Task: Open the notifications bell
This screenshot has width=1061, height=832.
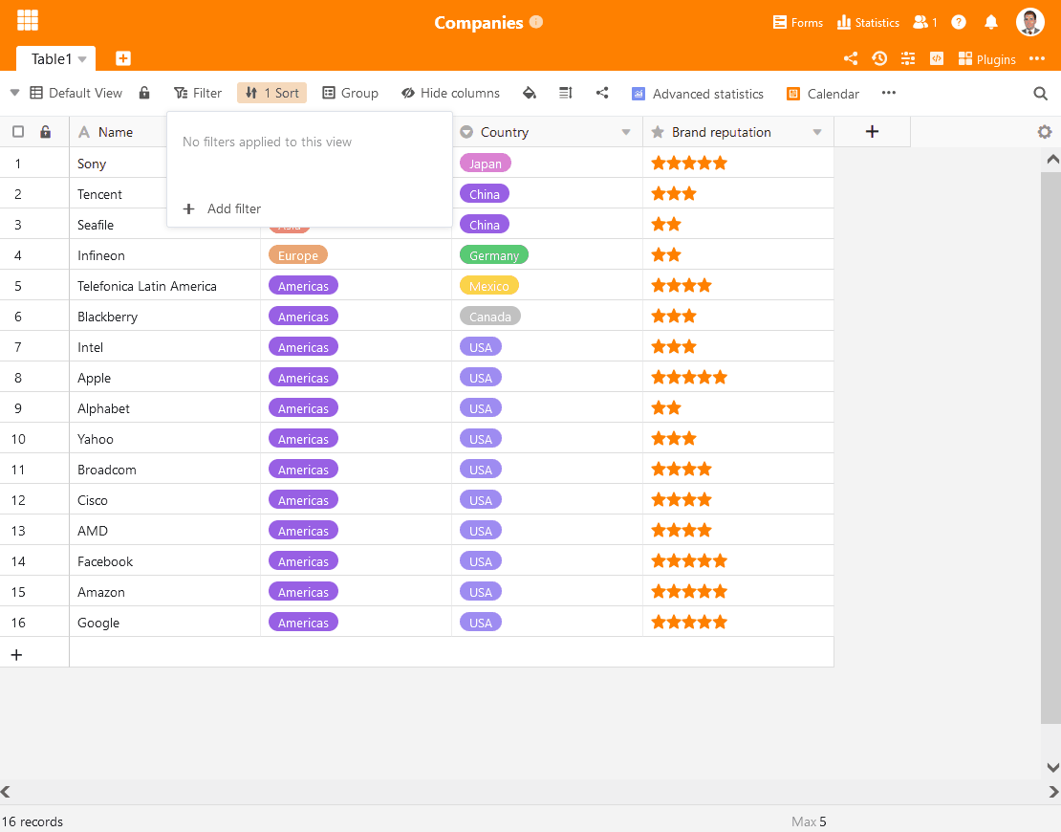Action: [x=990, y=22]
